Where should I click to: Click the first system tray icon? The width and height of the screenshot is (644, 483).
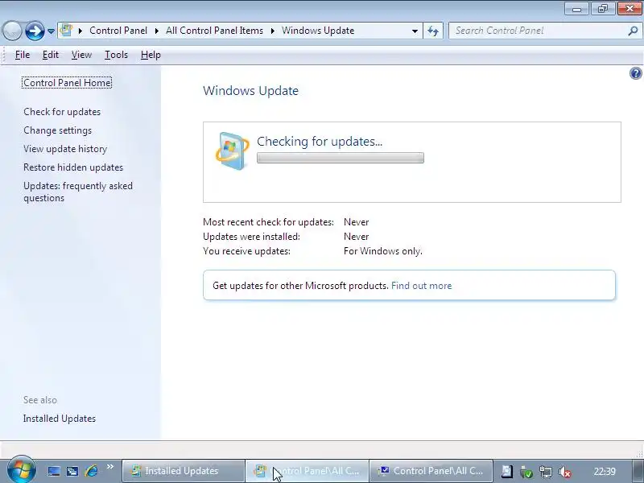[x=507, y=472]
